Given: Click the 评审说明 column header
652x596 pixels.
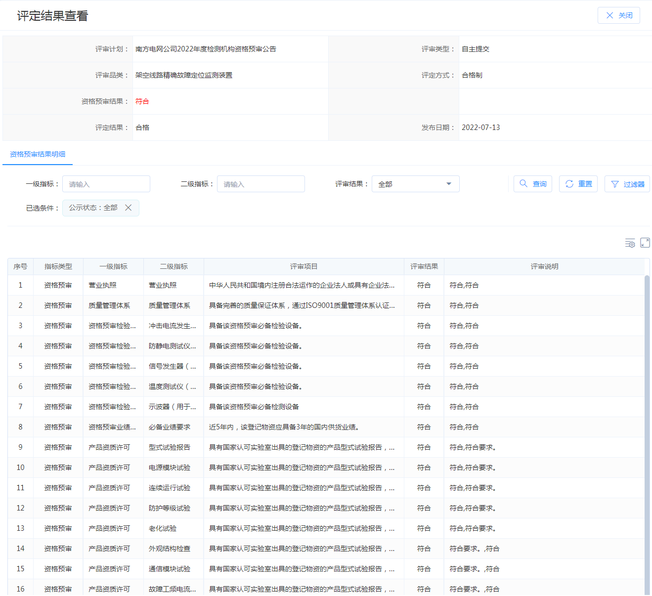Looking at the screenshot, I should [544, 266].
